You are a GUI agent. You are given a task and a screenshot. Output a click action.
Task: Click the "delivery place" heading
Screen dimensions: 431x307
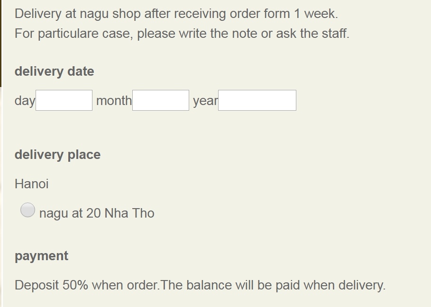point(57,155)
